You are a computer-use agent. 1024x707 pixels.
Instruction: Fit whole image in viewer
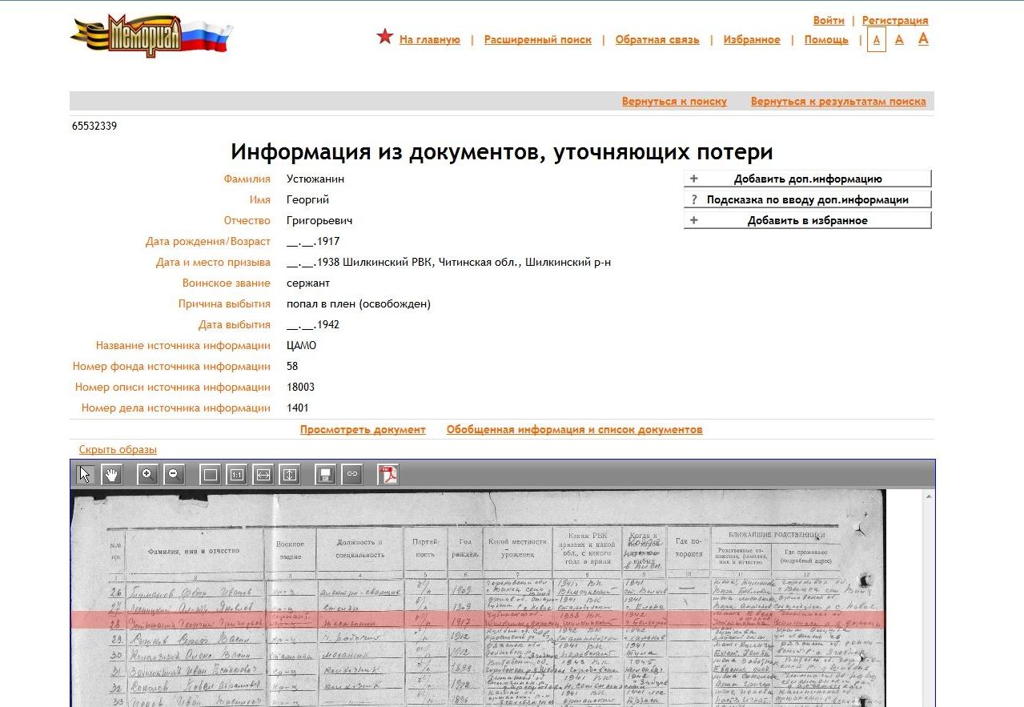210,474
